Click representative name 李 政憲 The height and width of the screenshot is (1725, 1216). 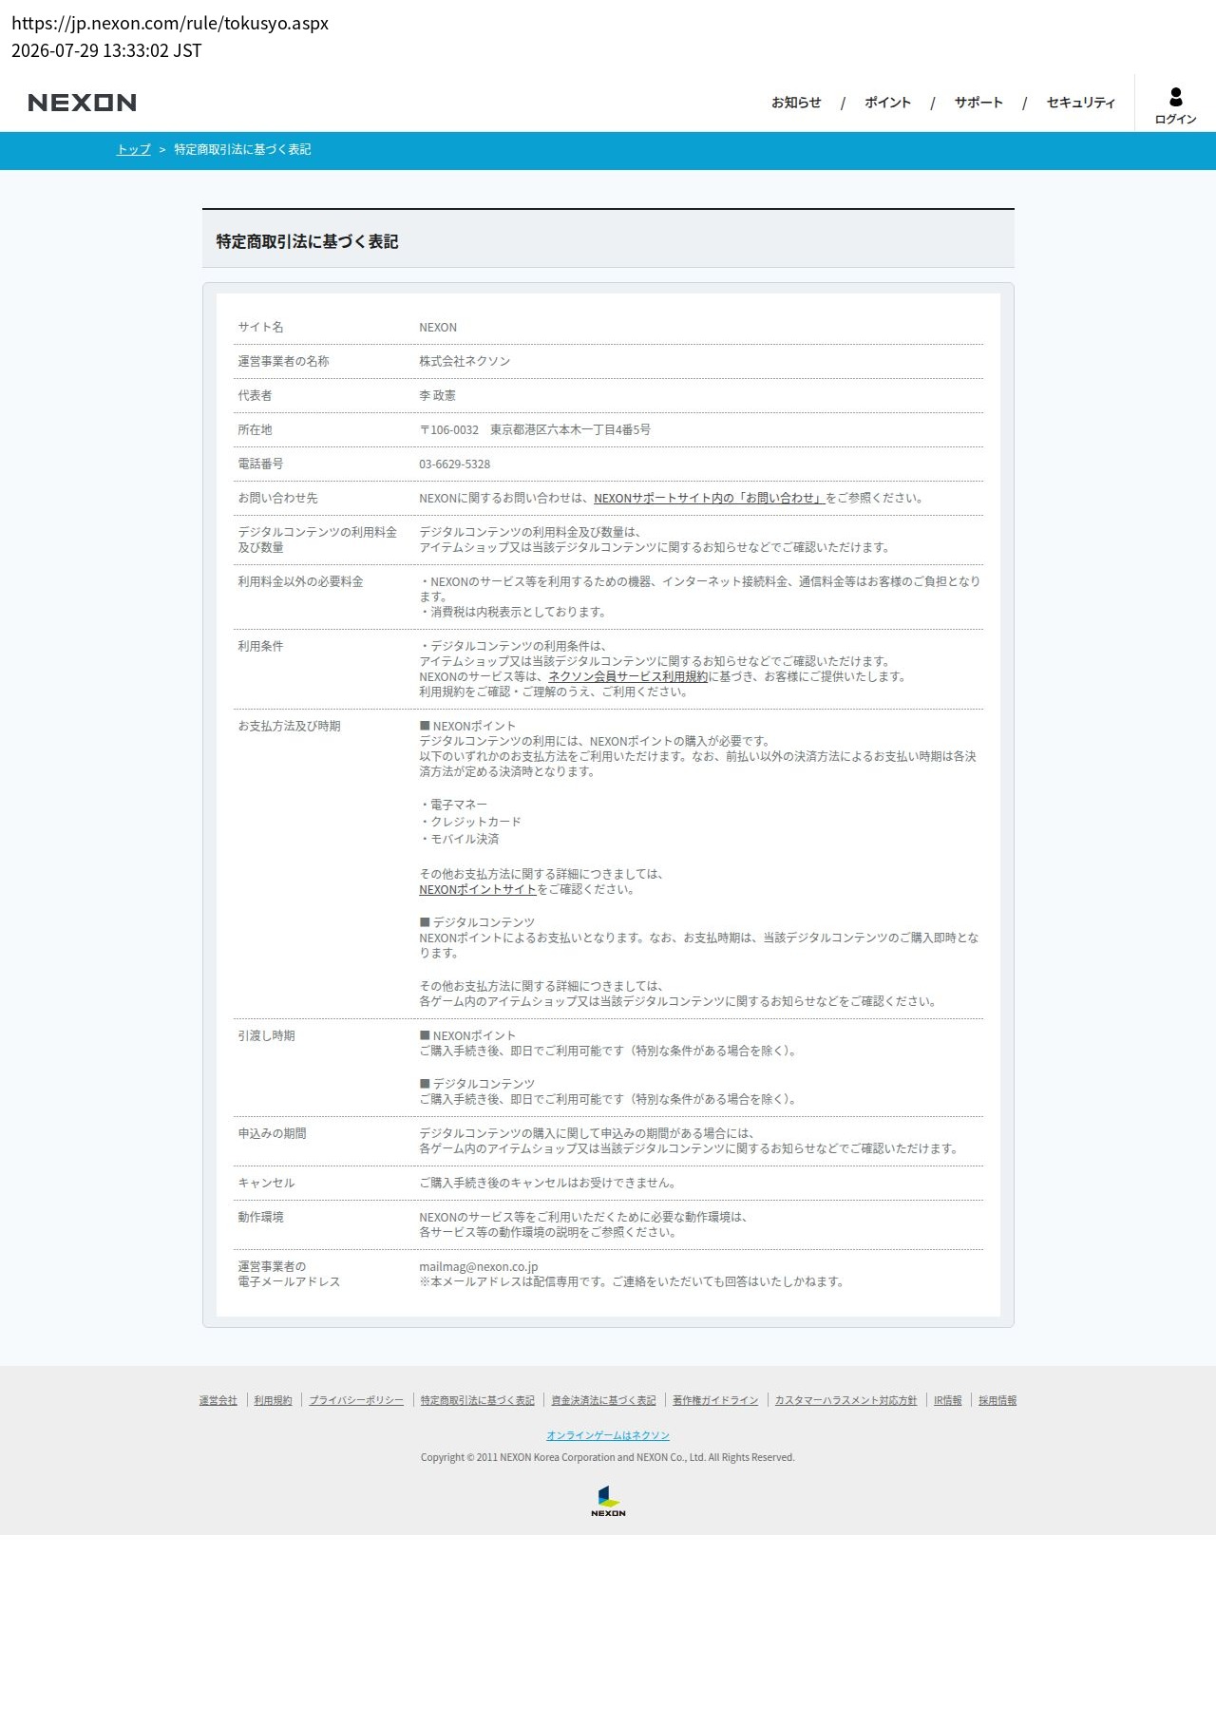(x=437, y=396)
